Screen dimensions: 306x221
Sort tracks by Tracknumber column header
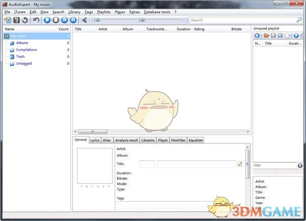157,29
